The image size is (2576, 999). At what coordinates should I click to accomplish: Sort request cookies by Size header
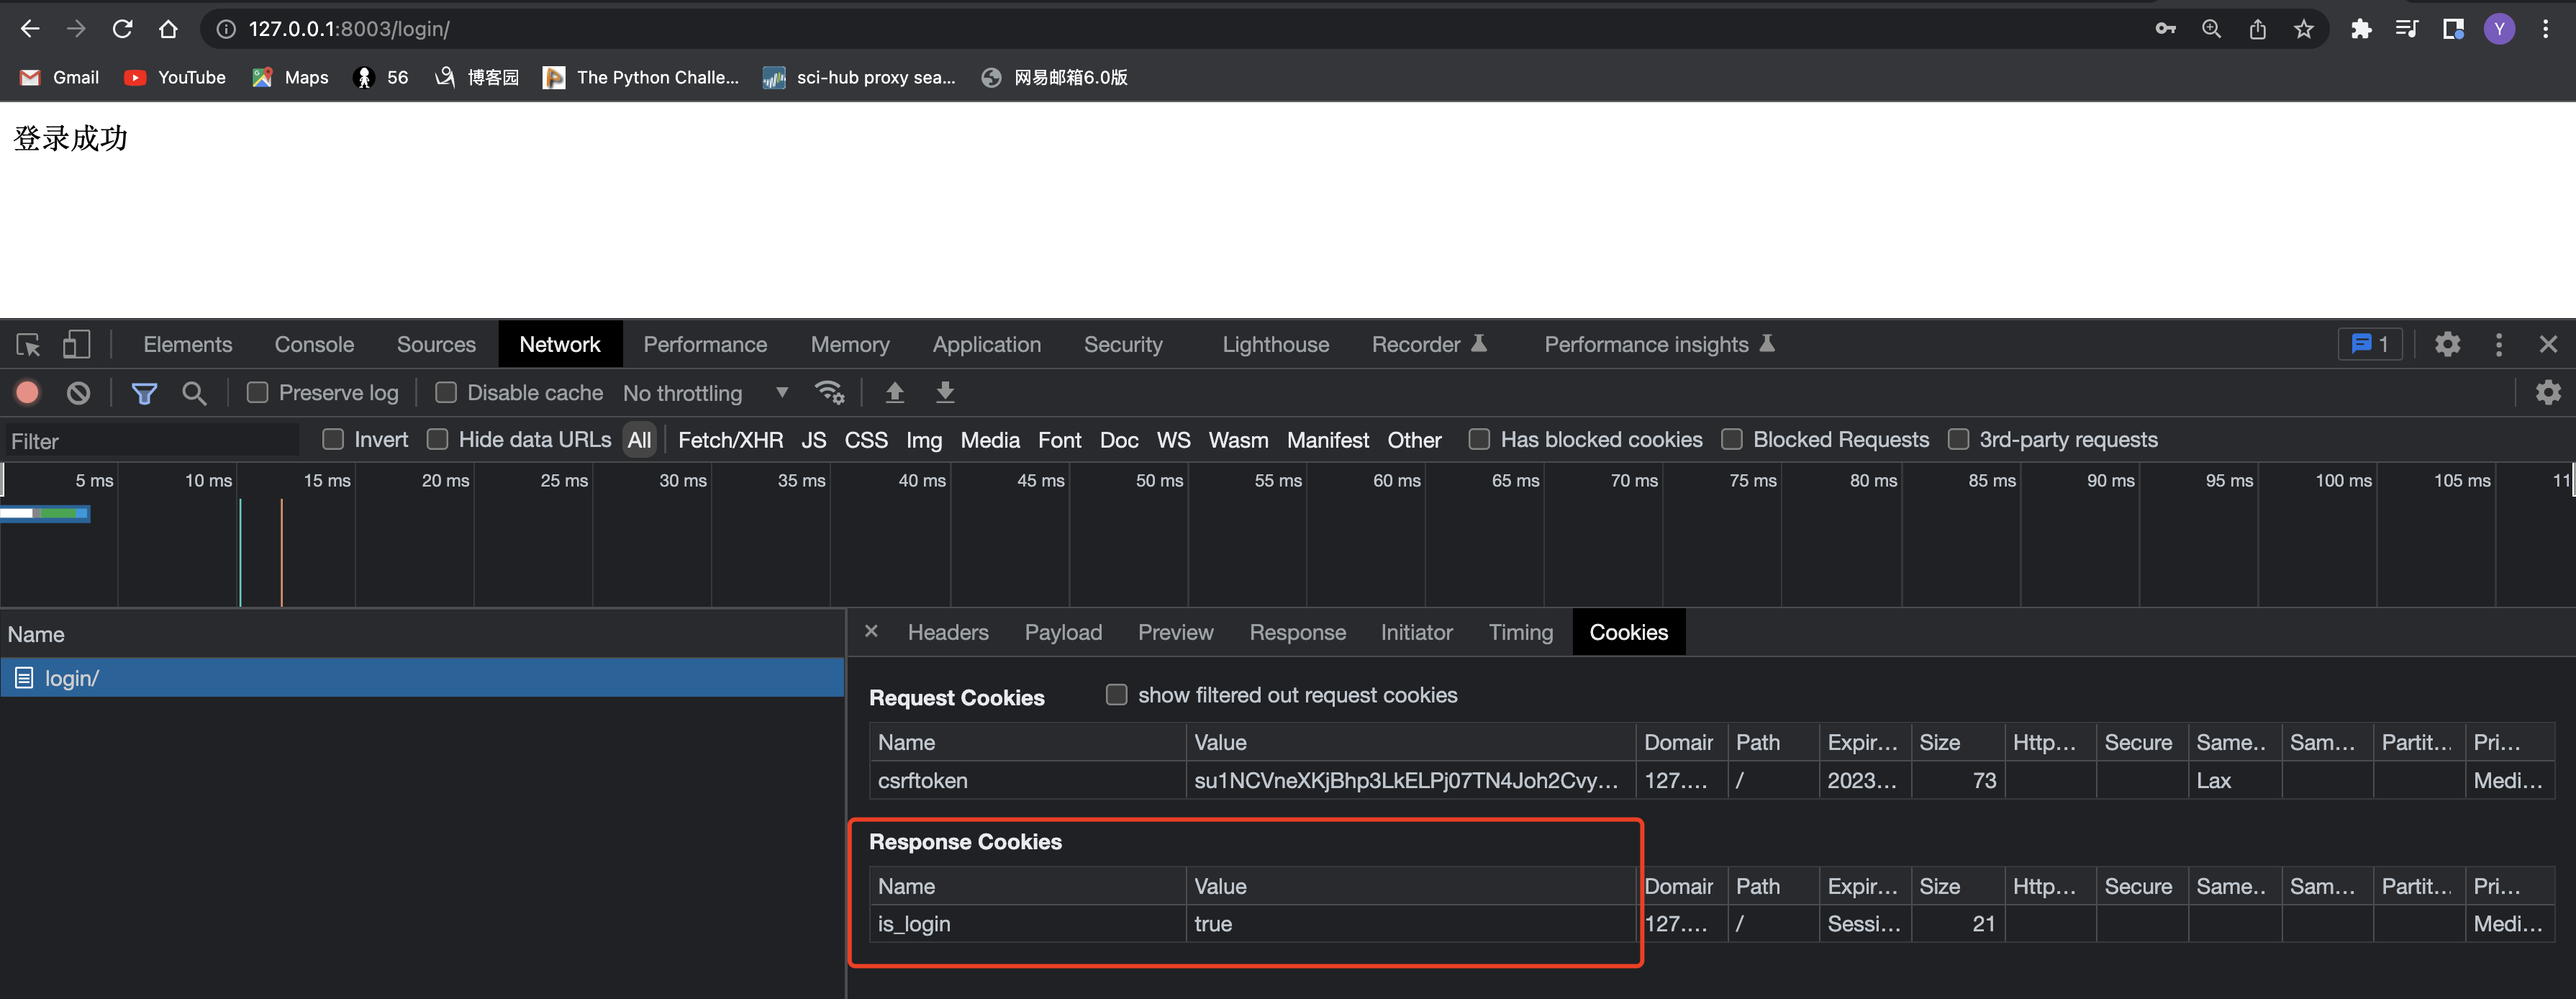pyautogui.click(x=1958, y=742)
